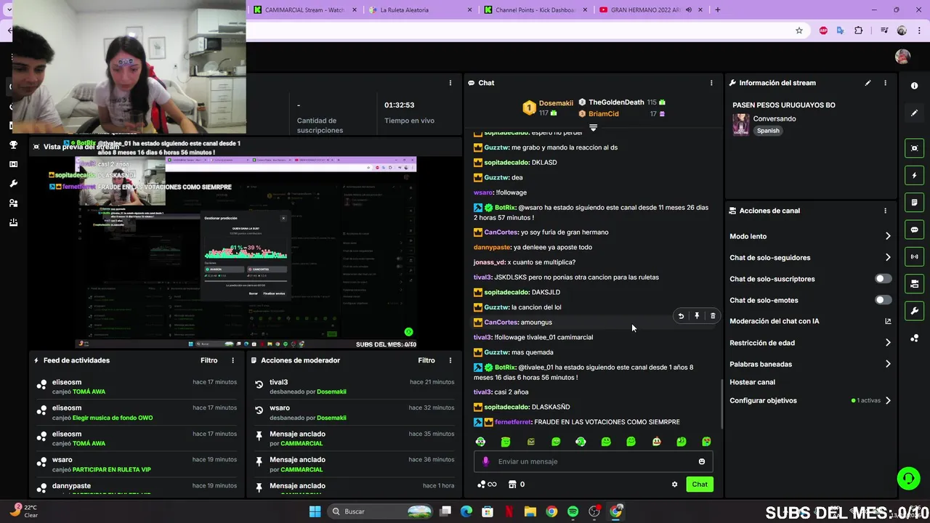
Task: Click the pencil icon in the right sidebar
Action: point(914,113)
